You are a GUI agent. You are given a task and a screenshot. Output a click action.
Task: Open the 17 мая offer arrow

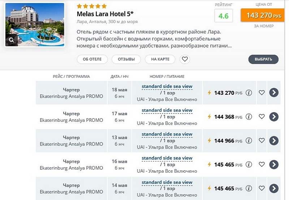tap(274, 116)
